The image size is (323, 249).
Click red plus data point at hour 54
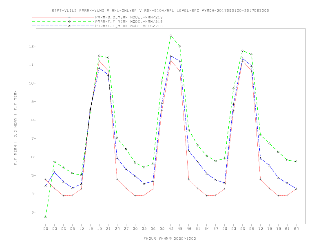(207, 196)
